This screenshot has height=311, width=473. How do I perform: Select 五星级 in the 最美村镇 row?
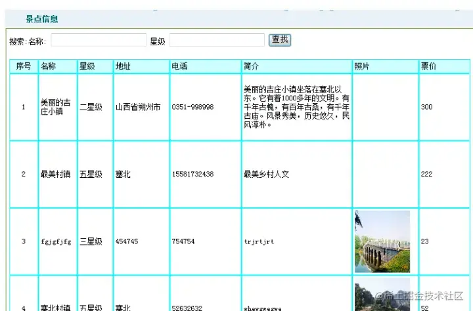91,174
